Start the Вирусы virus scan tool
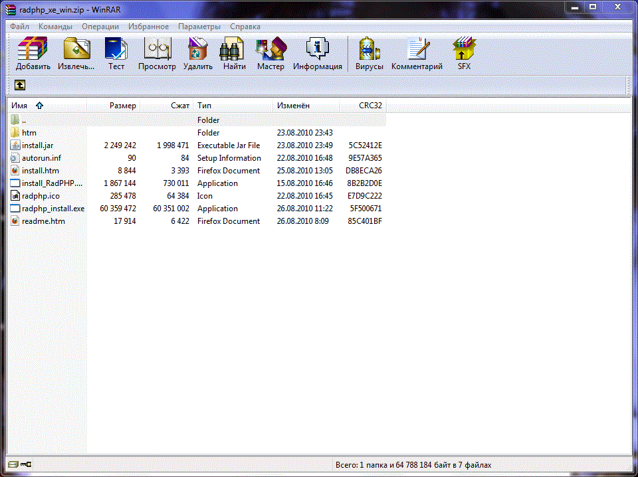 pyautogui.click(x=369, y=54)
